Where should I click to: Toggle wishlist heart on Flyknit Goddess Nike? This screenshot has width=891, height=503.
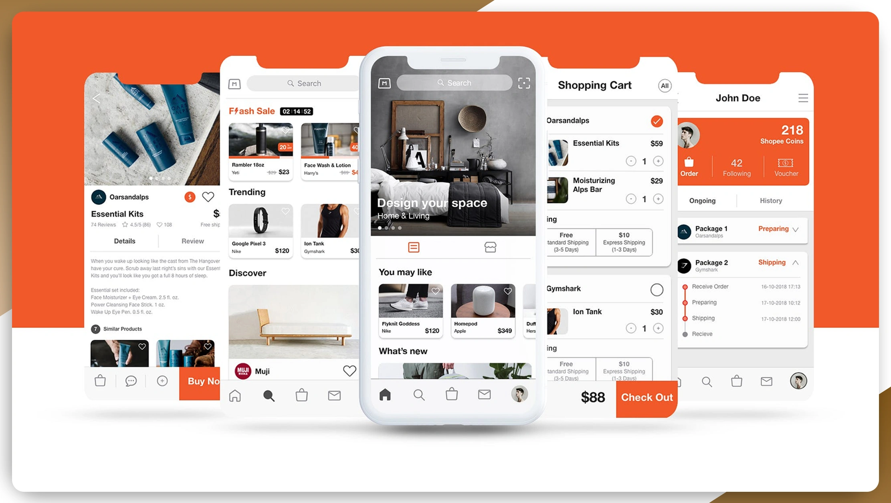[436, 290]
